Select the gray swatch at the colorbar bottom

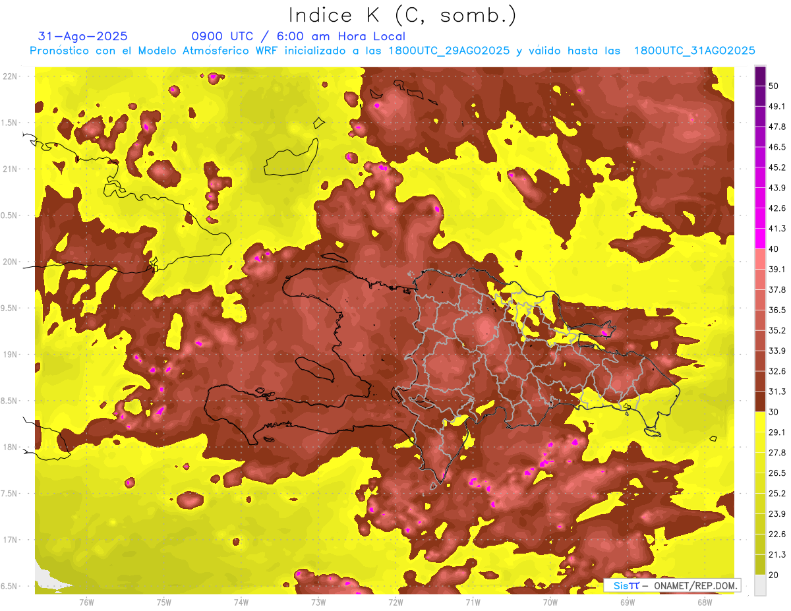[760, 585]
